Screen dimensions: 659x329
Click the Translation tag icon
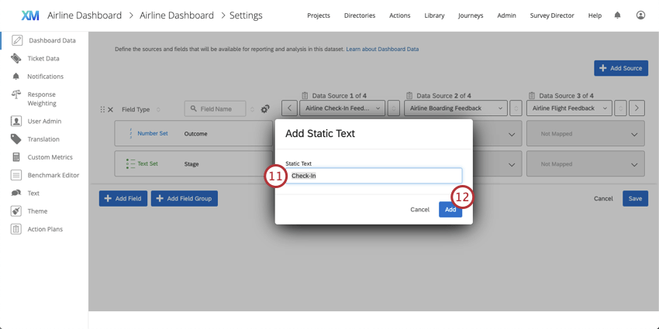16,139
